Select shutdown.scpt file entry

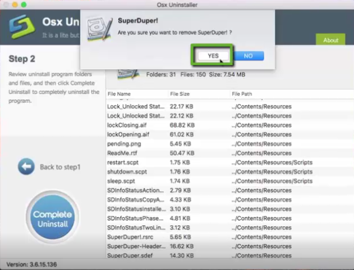(230, 172)
